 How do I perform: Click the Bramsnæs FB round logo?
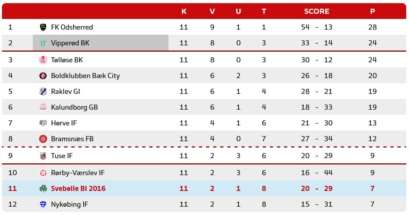tap(43, 139)
